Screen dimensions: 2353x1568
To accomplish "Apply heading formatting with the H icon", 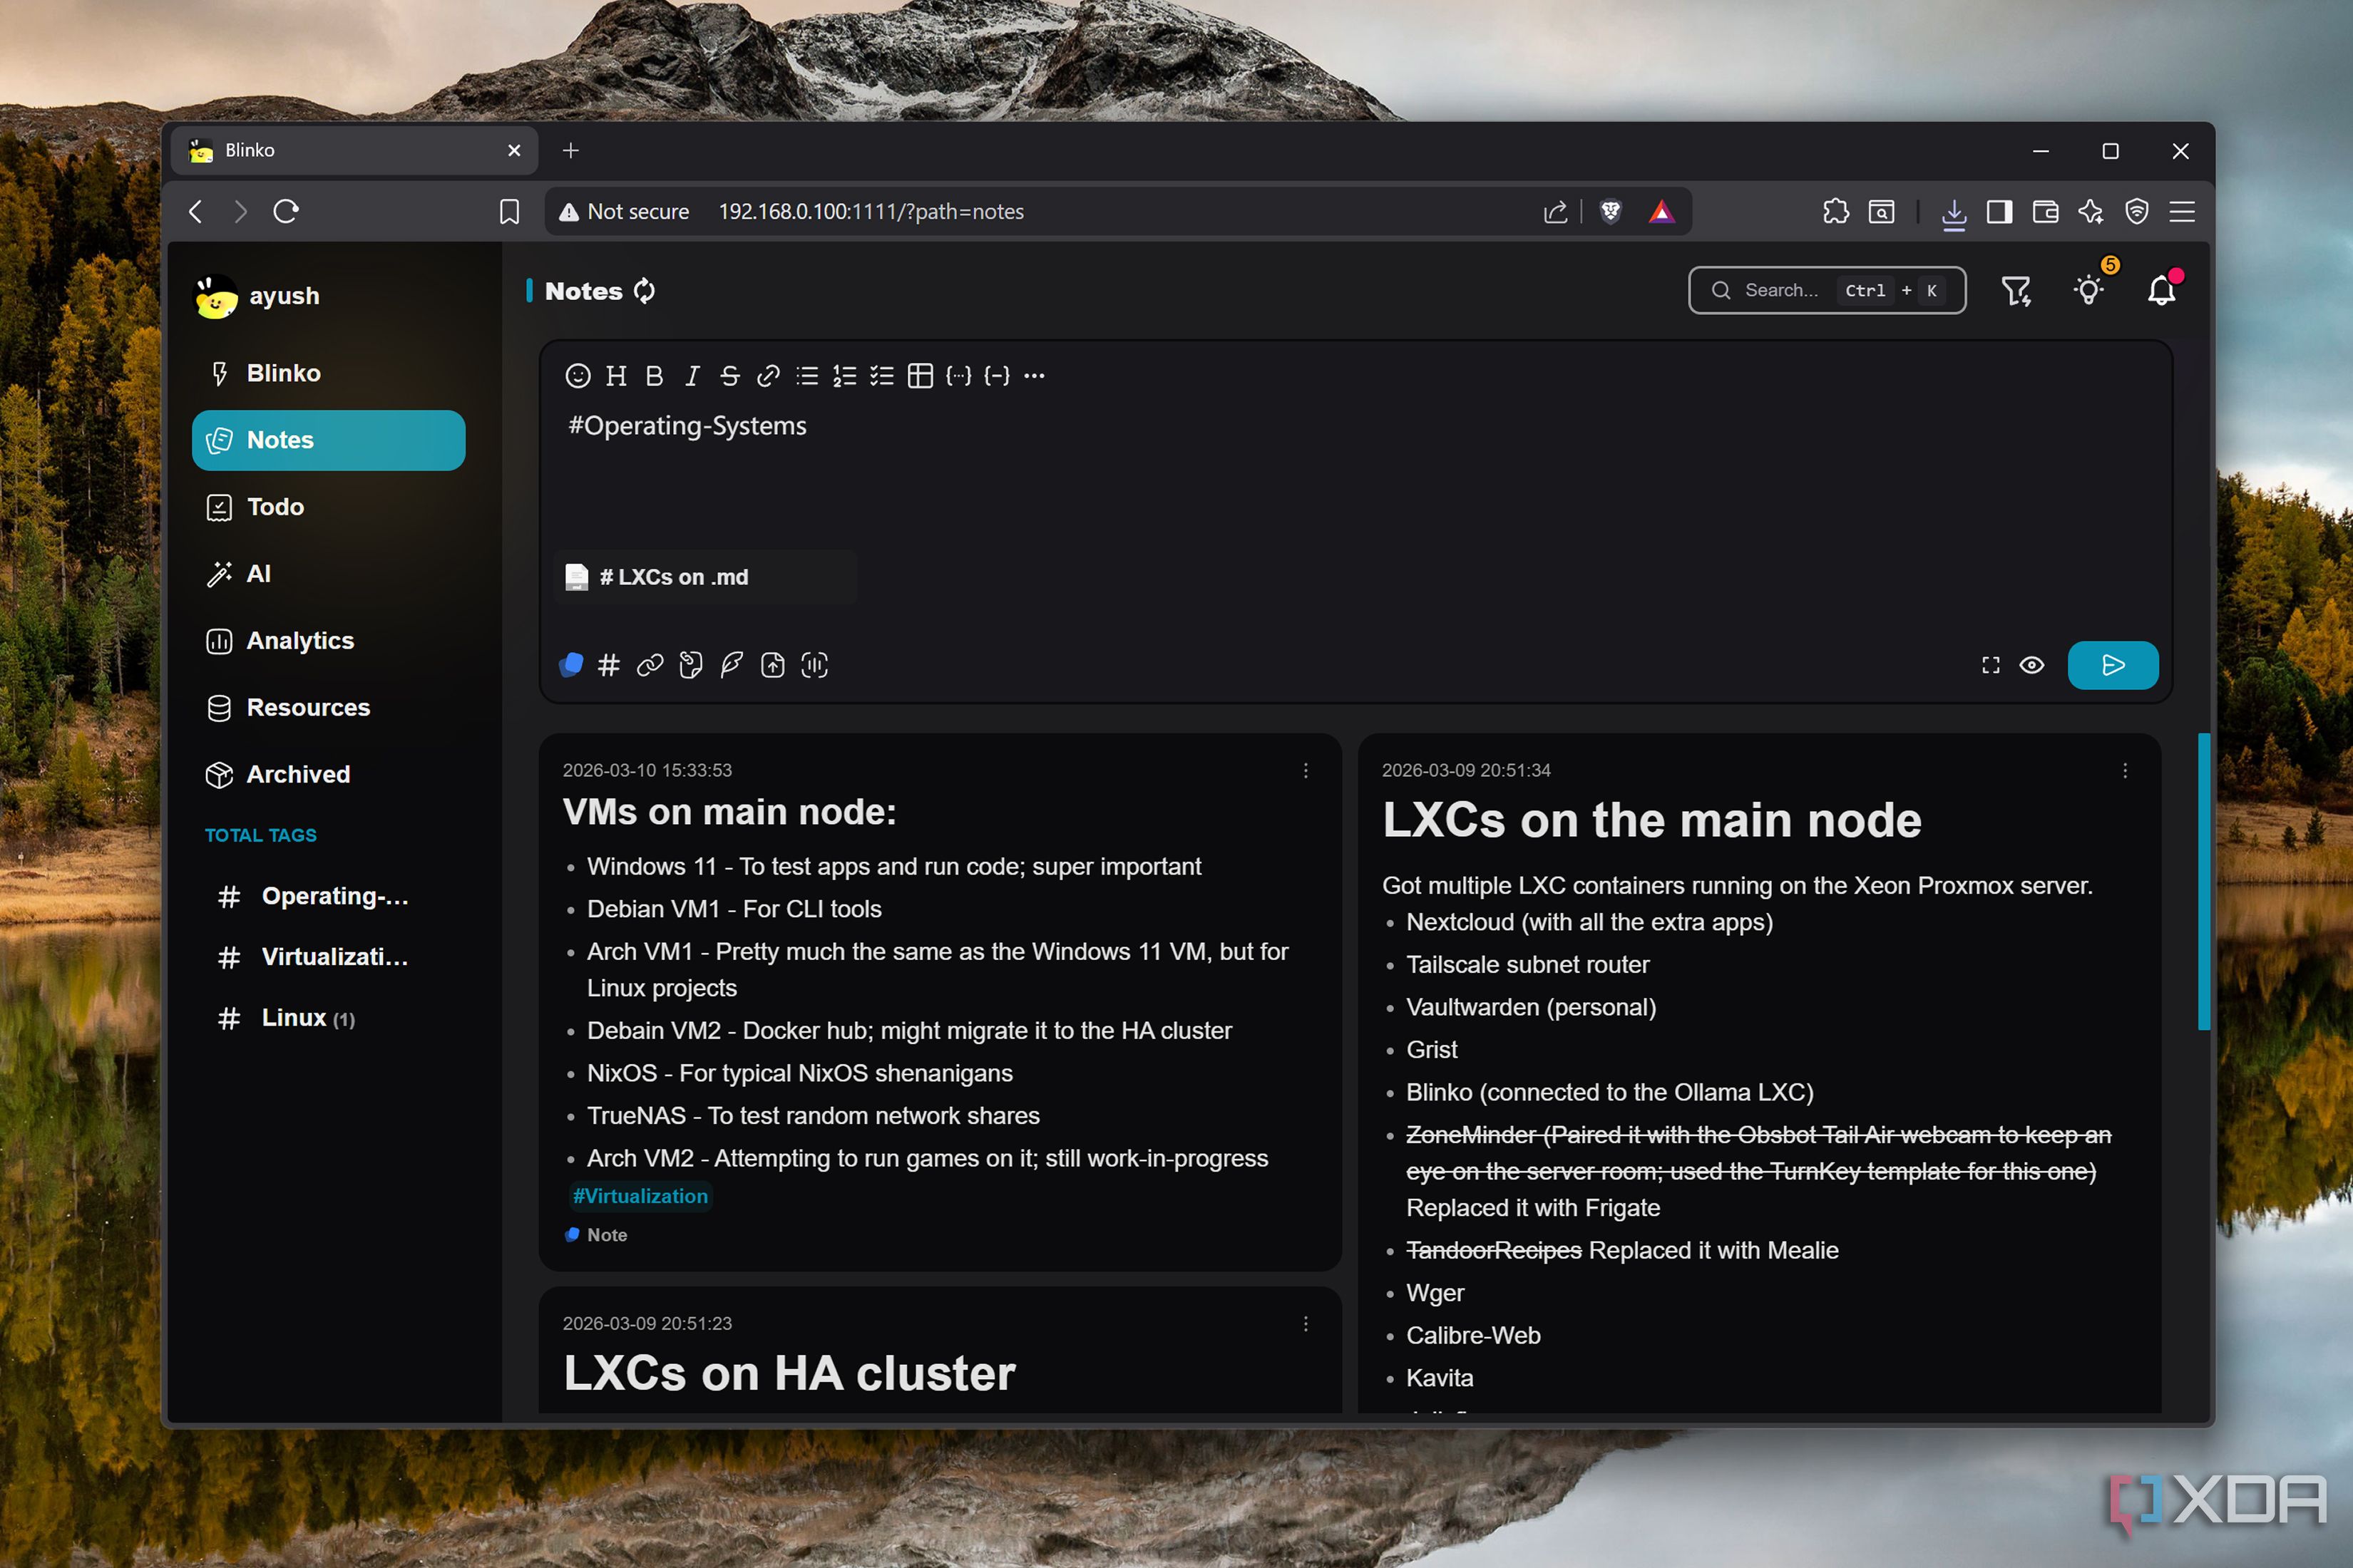I will click(616, 376).
